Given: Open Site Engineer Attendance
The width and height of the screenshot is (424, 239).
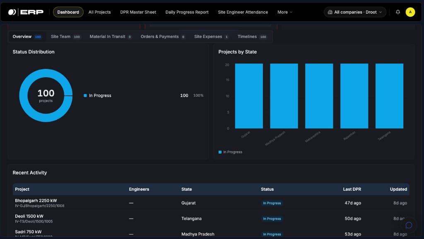Looking at the screenshot, I should [x=243, y=12].
